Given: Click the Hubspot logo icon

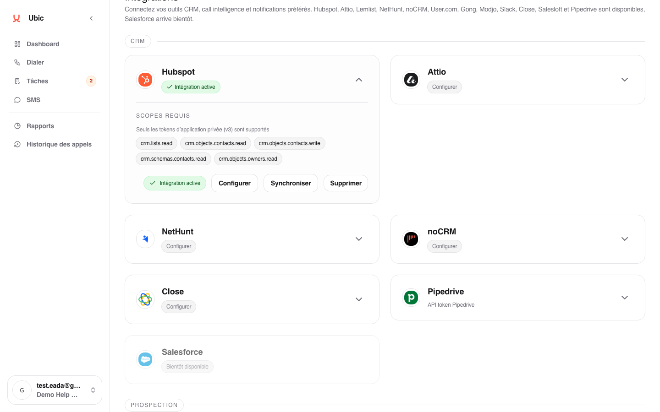Looking at the screenshot, I should (x=145, y=80).
